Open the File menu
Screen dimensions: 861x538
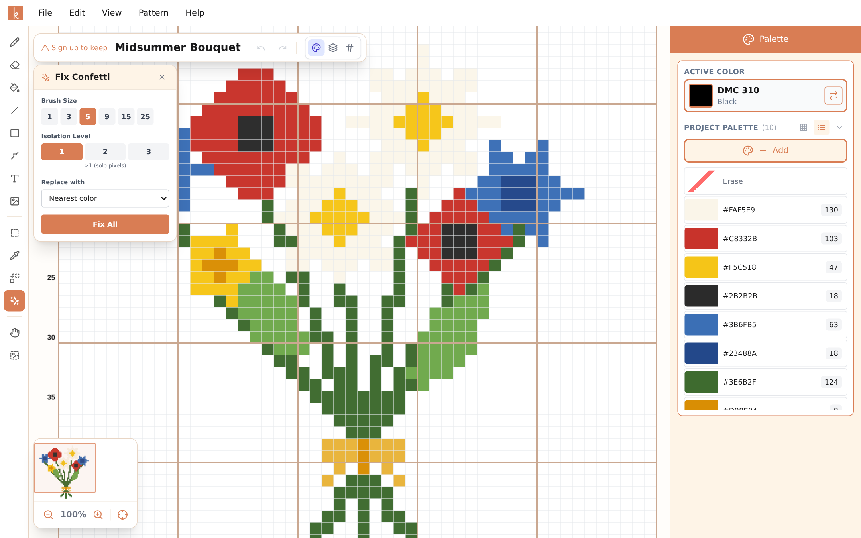45,13
